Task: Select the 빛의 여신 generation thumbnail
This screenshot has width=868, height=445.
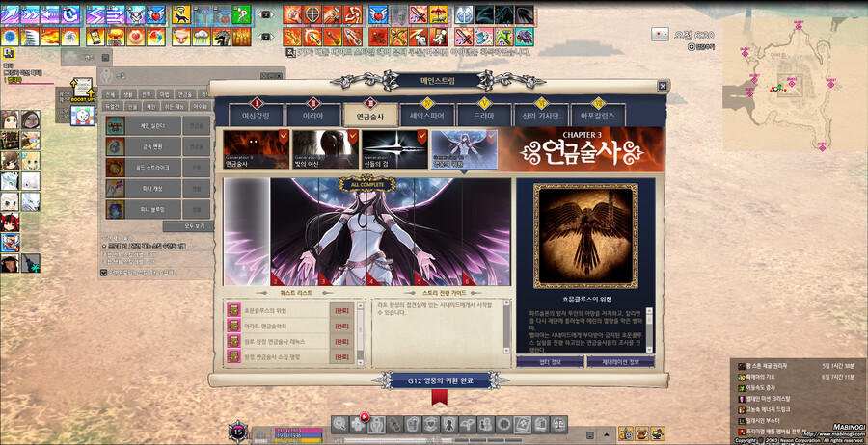Action: 325,149
